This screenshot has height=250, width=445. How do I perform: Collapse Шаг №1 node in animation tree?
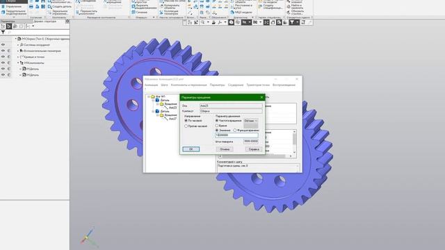(148, 97)
